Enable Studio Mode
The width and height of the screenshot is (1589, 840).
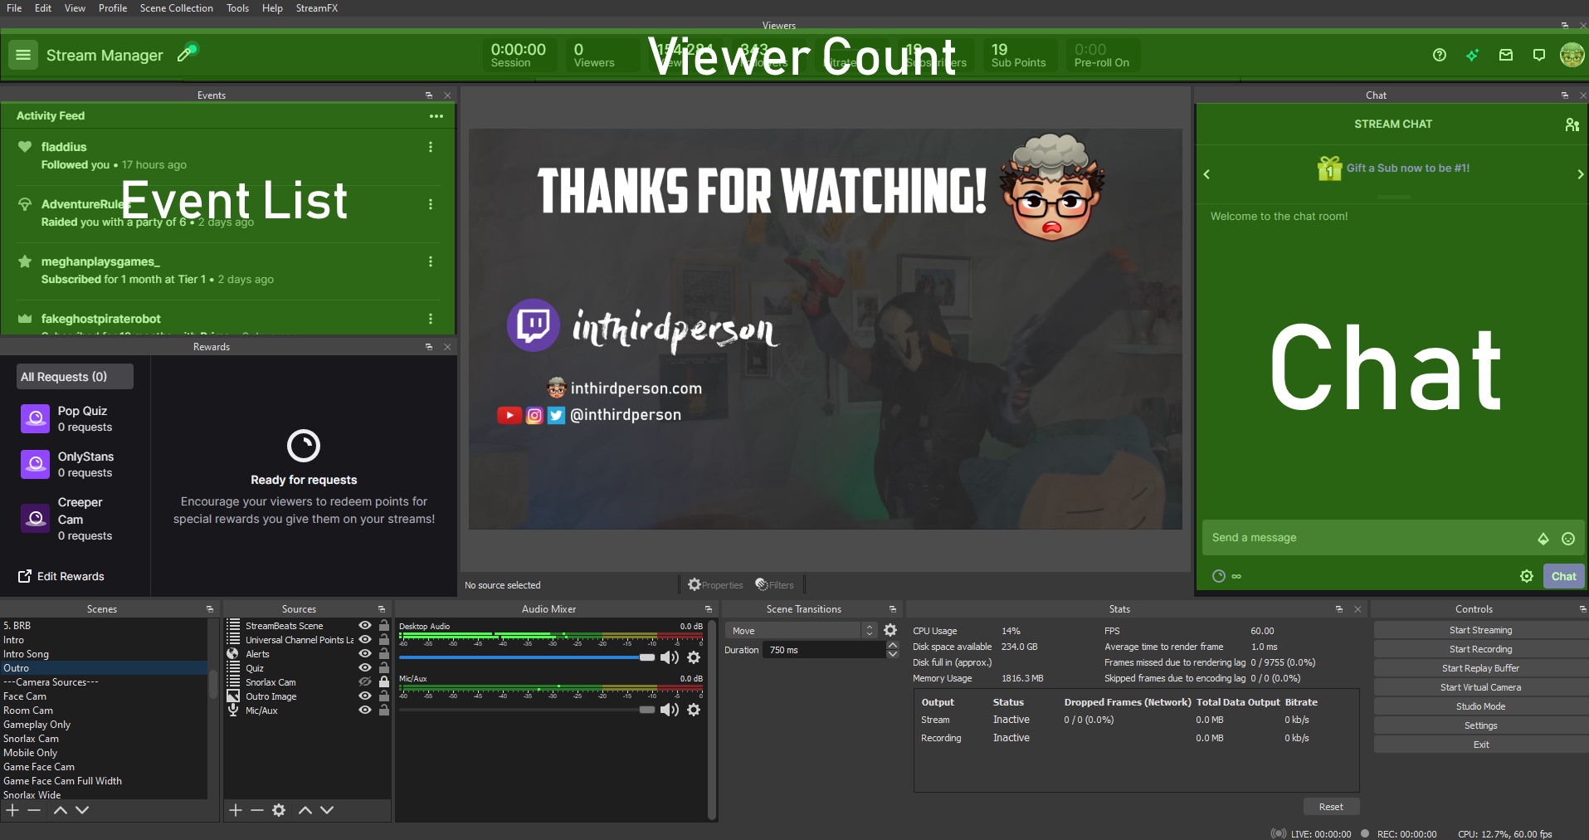pyautogui.click(x=1480, y=706)
